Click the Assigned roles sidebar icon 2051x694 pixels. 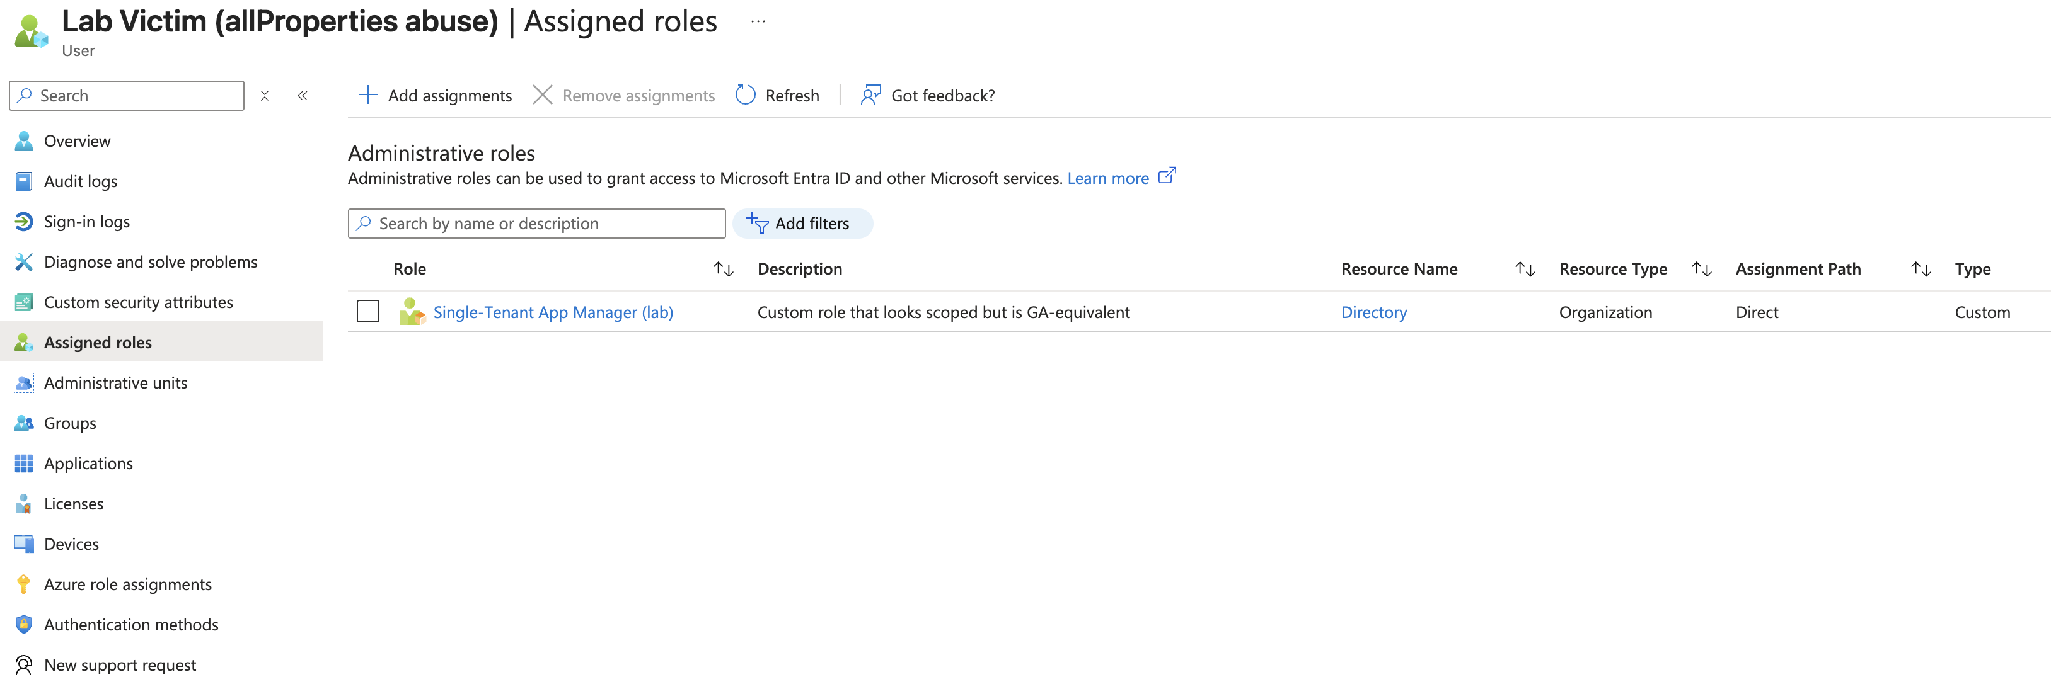(24, 342)
